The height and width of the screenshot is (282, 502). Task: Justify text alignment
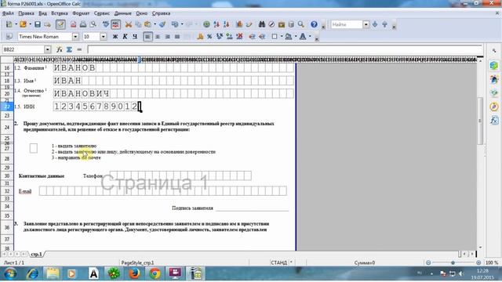177,37
